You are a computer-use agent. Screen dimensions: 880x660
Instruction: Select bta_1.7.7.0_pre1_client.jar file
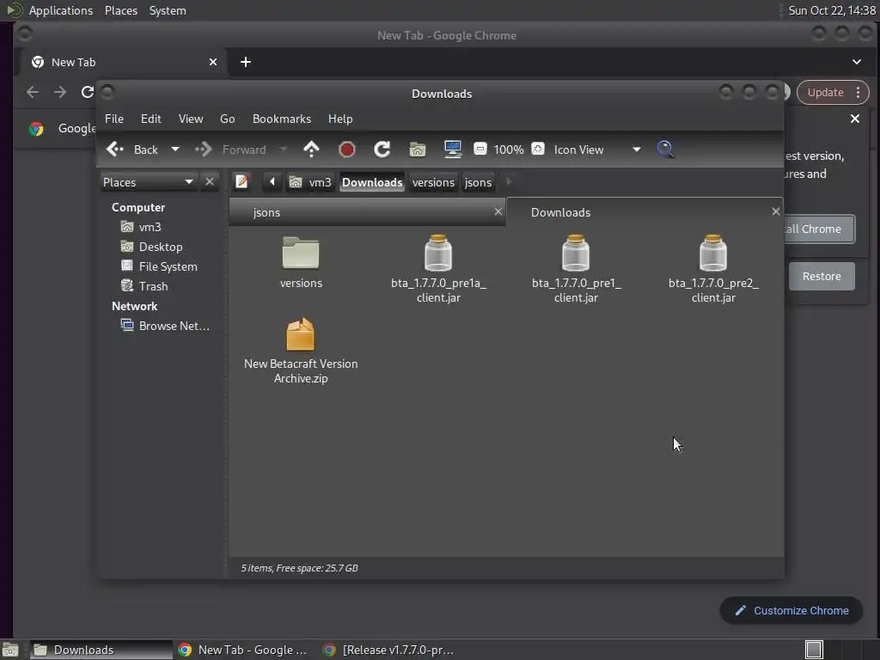(x=576, y=269)
